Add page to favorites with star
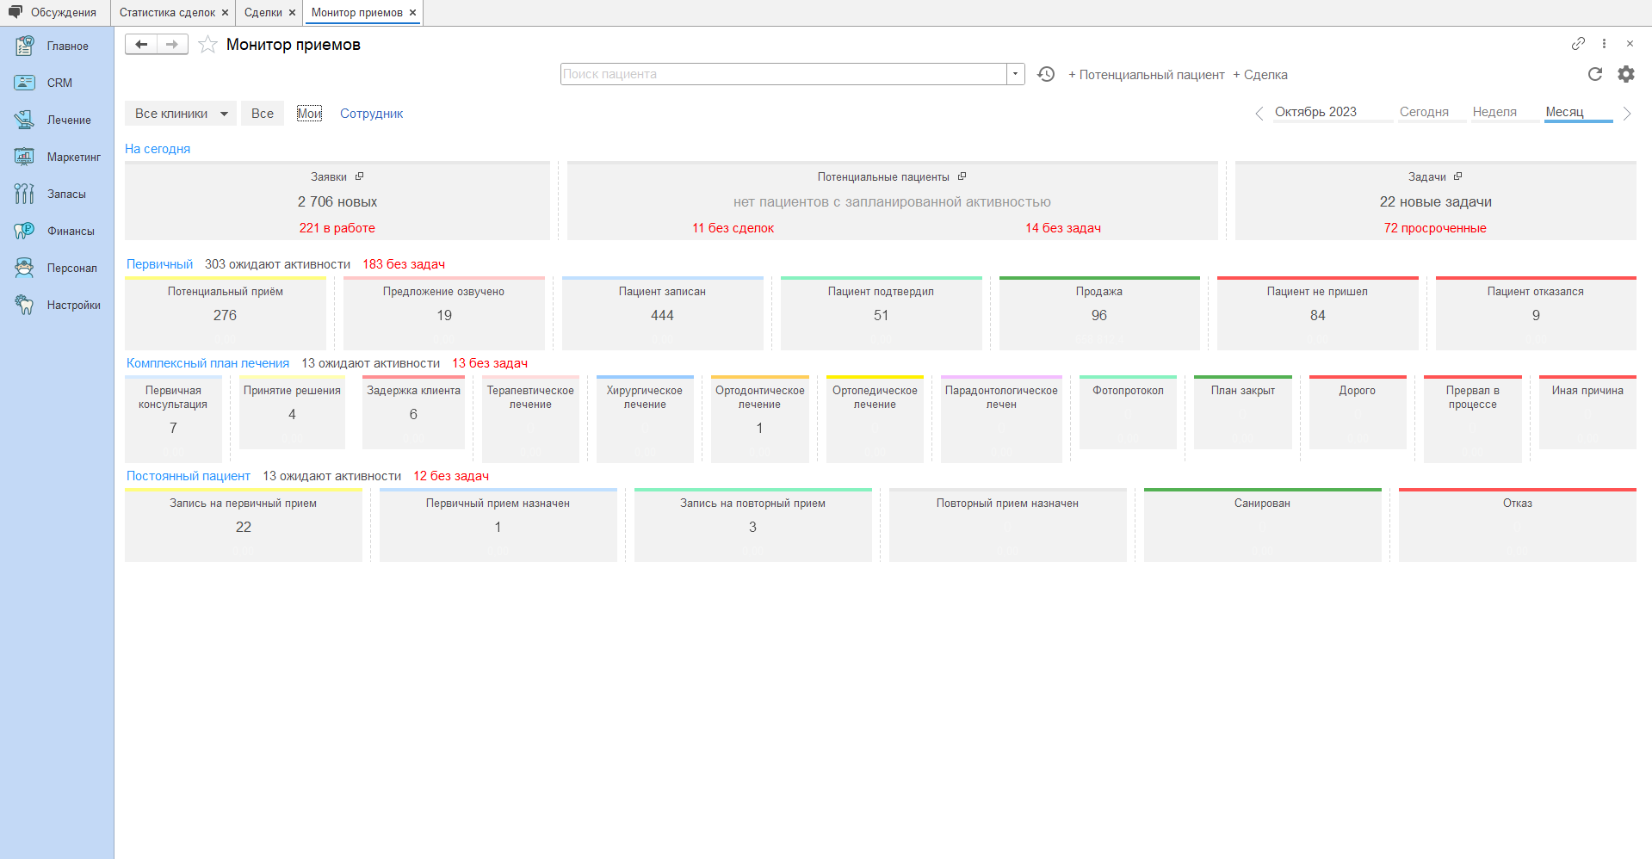This screenshot has height=859, width=1652. (x=207, y=45)
